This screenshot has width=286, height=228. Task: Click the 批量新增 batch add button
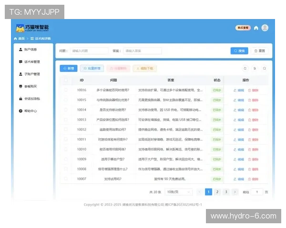point(92,68)
